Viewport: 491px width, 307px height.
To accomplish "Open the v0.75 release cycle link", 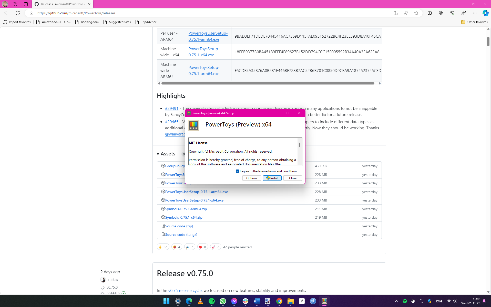I will (x=185, y=291).
